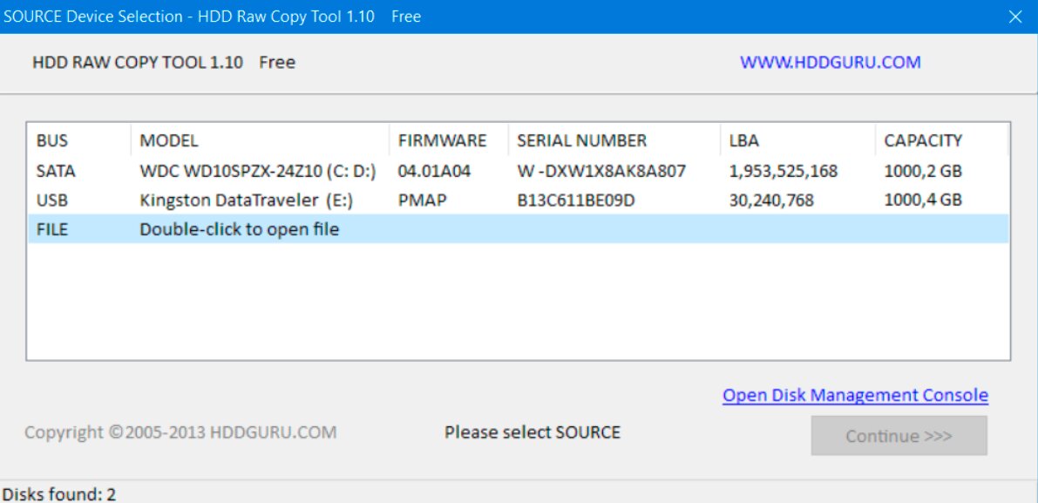Image resolution: width=1038 pixels, height=503 pixels.
Task: Click the SATA bus type cell
Action: pyautogui.click(x=56, y=172)
